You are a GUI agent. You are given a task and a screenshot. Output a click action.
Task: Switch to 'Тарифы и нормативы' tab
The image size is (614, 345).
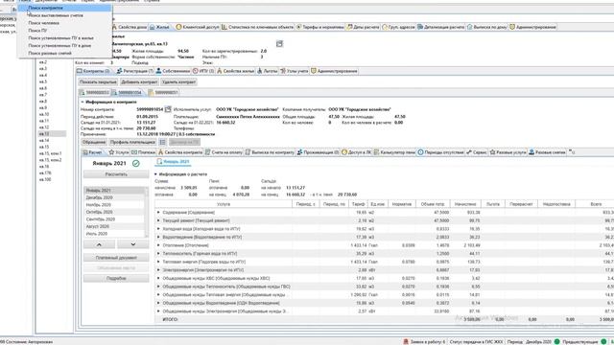[319, 27]
